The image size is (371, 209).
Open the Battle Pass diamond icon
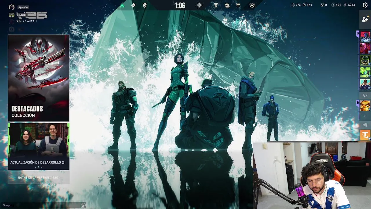tap(133, 5)
